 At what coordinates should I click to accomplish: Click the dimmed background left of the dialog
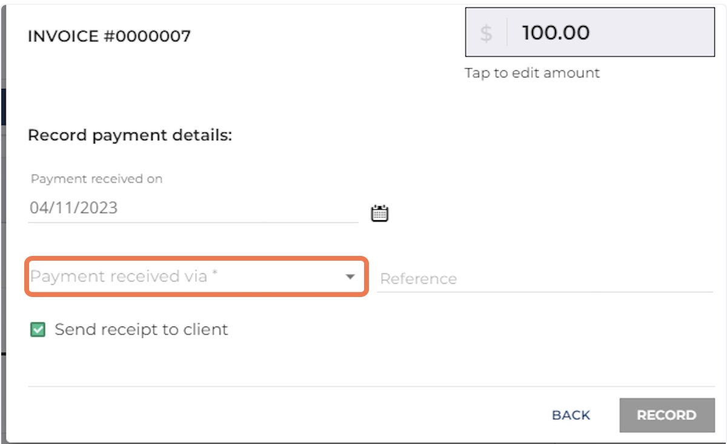coord(2,242)
